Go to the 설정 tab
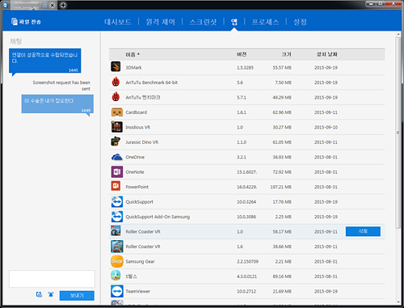The height and width of the screenshot is (308, 404). (x=300, y=22)
